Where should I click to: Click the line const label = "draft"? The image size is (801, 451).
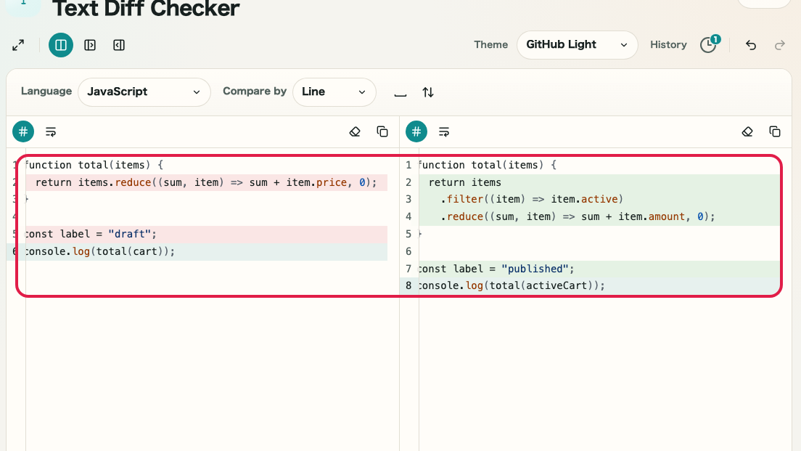pyautogui.click(x=206, y=234)
